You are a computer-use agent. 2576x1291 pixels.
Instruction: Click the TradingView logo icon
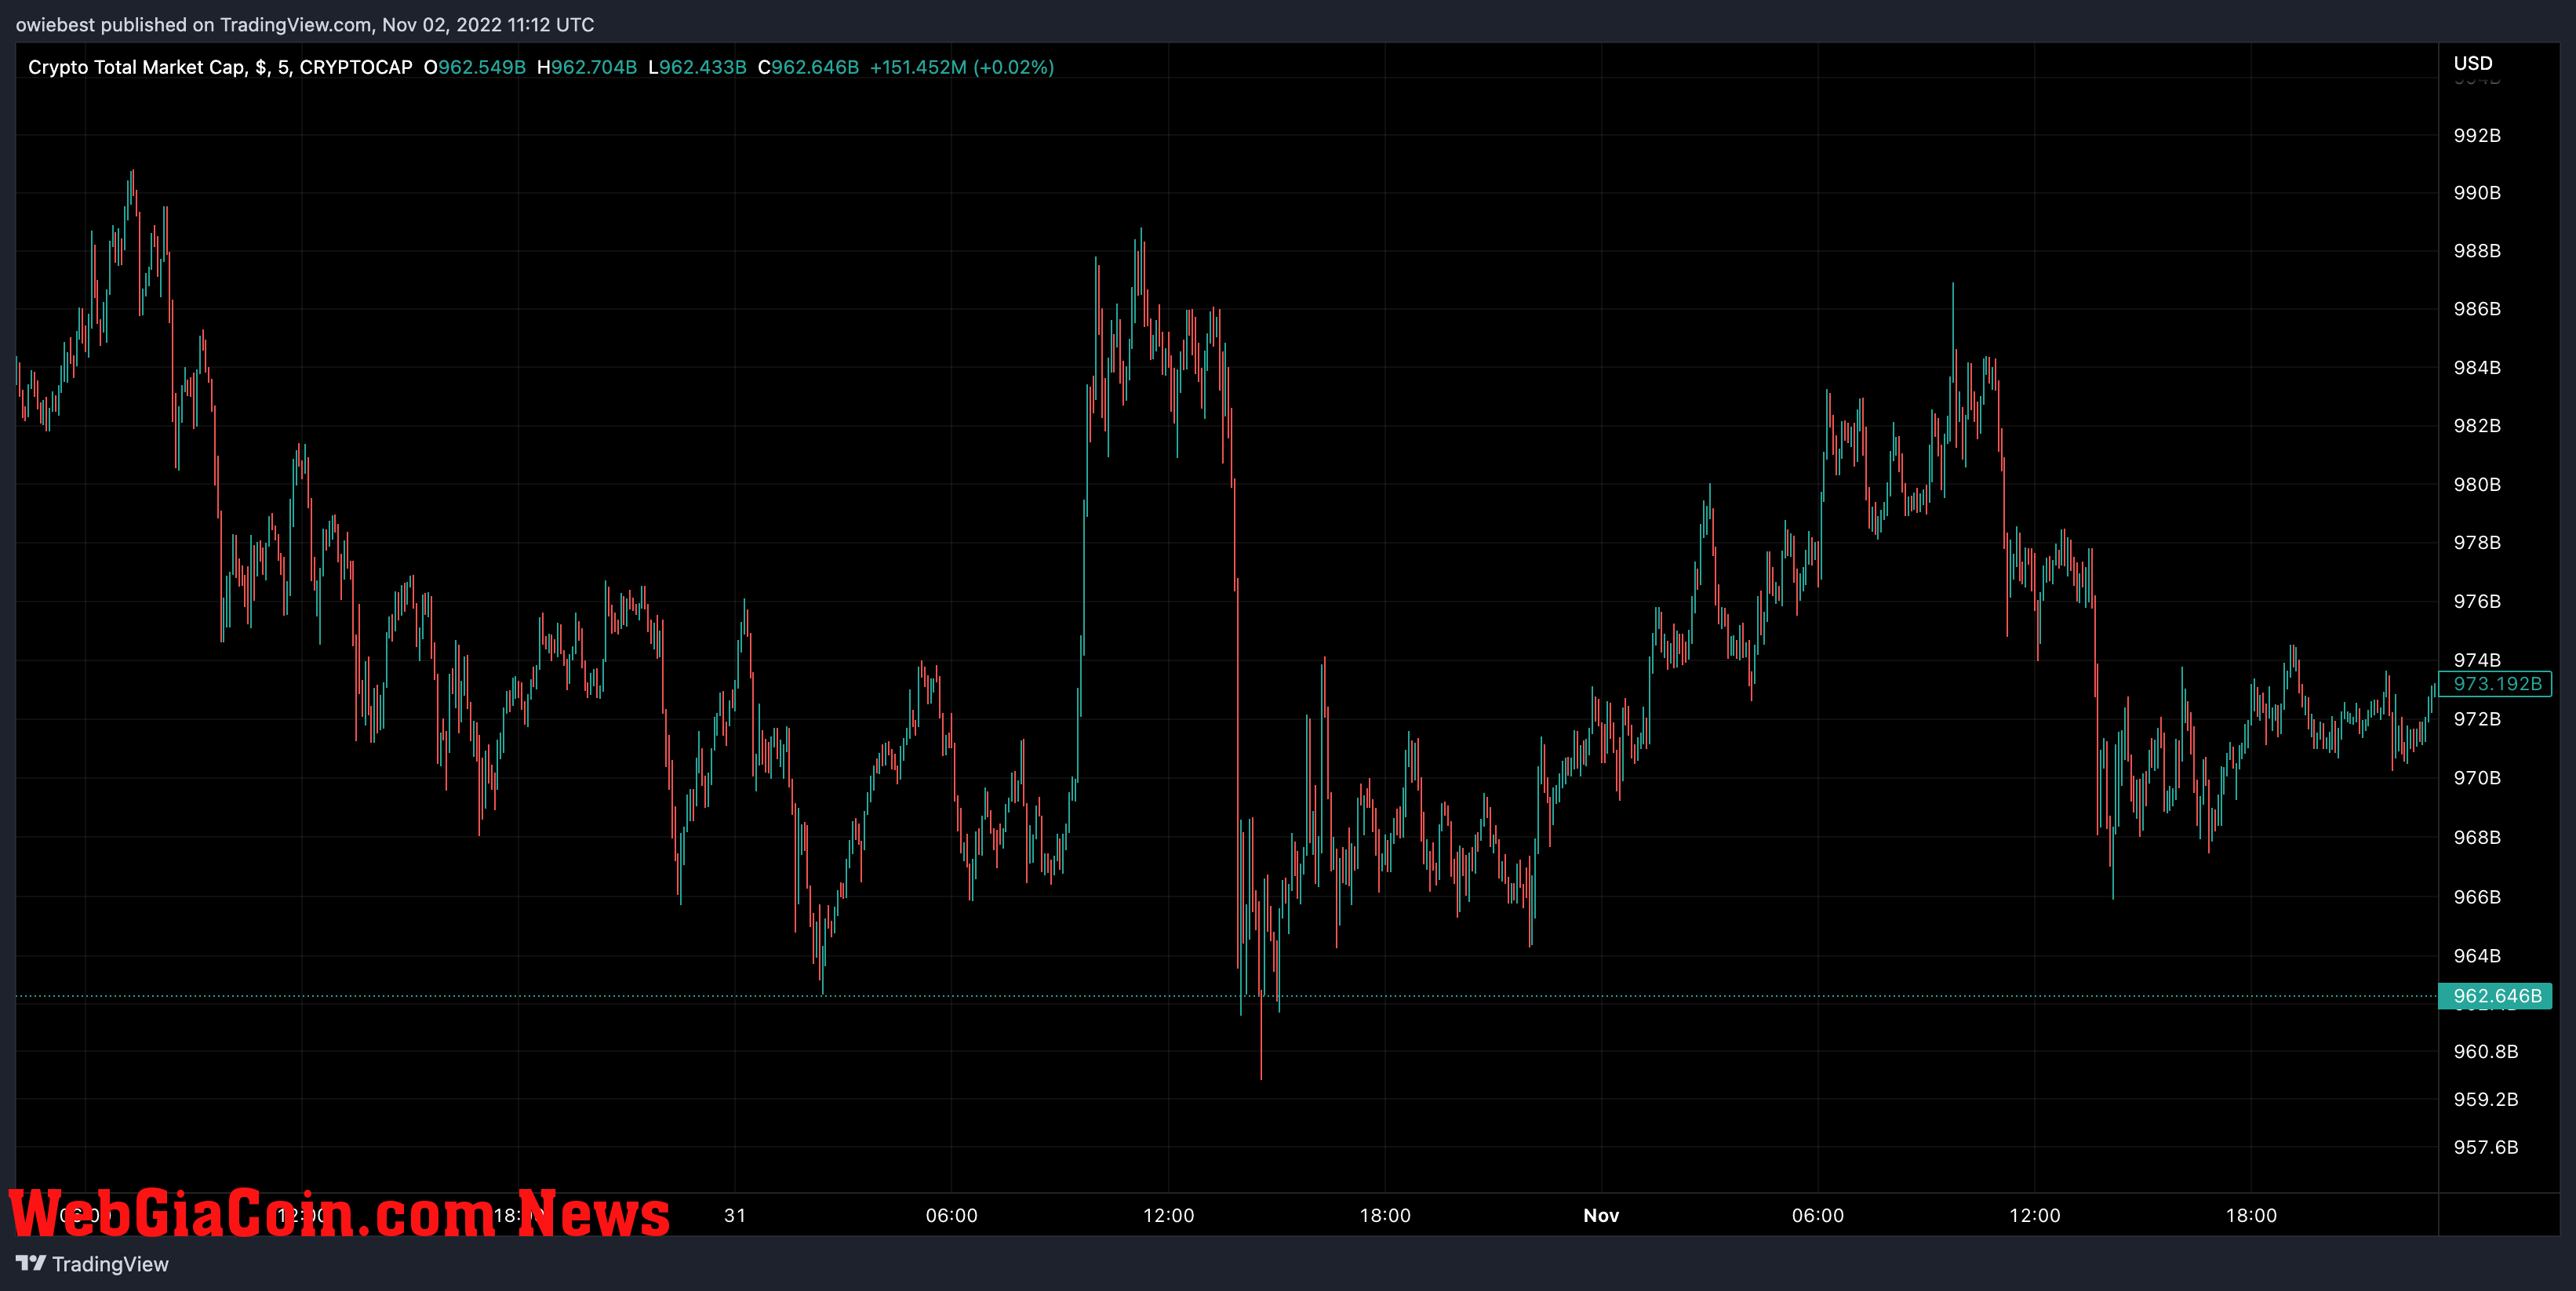(x=31, y=1263)
